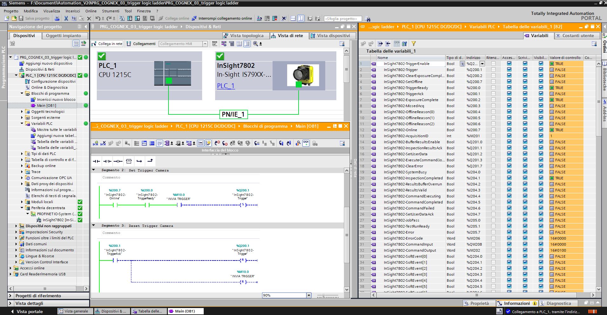Collapse PLC_1 tree node
The width and height of the screenshot is (607, 315).
16,75
